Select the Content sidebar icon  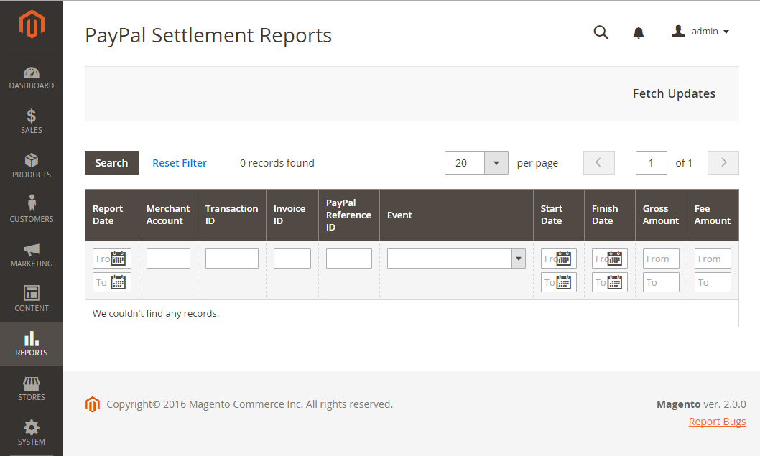click(x=32, y=299)
